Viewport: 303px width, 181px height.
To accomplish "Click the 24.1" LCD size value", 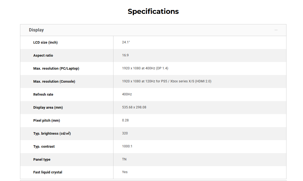I will point(126,42).
